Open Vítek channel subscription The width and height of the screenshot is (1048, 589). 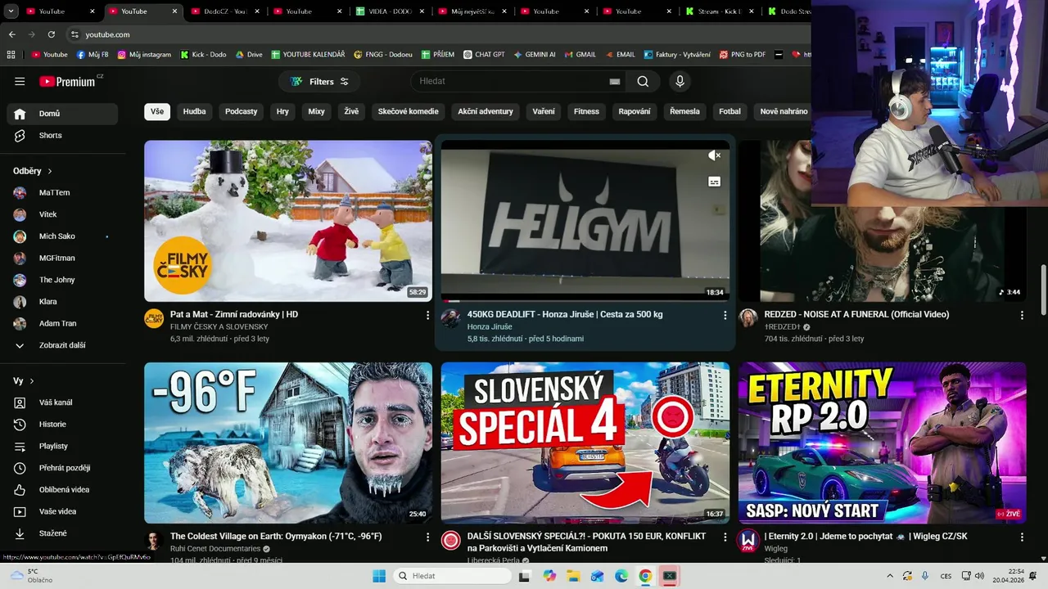click(x=62, y=214)
